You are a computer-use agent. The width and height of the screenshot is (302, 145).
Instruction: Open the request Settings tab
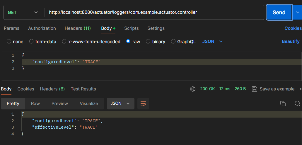click(156, 28)
